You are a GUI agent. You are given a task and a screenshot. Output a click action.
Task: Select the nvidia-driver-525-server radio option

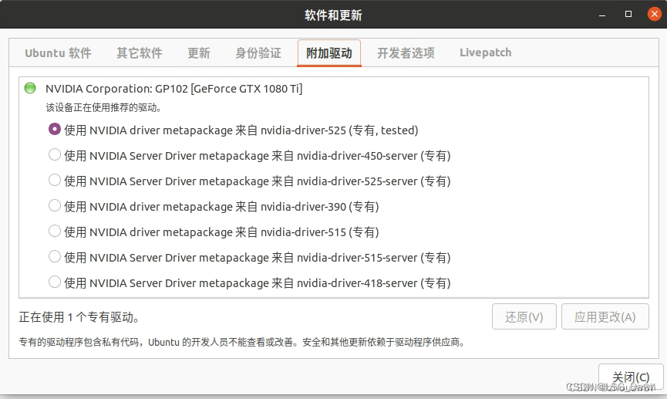55,180
